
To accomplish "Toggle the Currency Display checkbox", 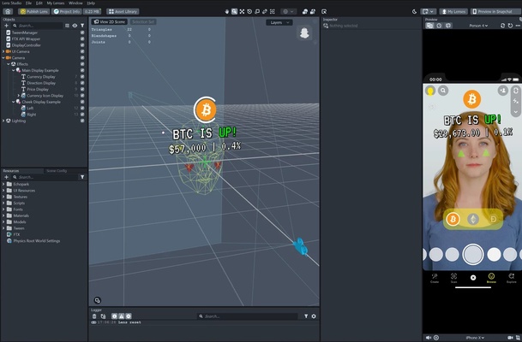I will (x=82, y=77).
